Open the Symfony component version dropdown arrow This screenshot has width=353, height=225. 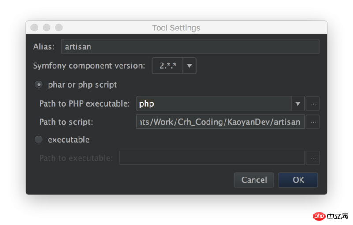click(x=189, y=66)
